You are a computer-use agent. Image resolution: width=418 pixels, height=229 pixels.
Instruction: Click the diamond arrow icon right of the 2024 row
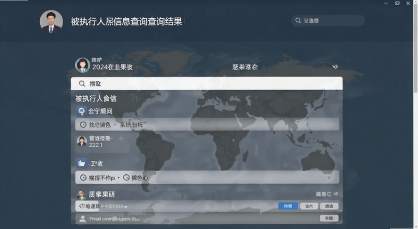335,67
